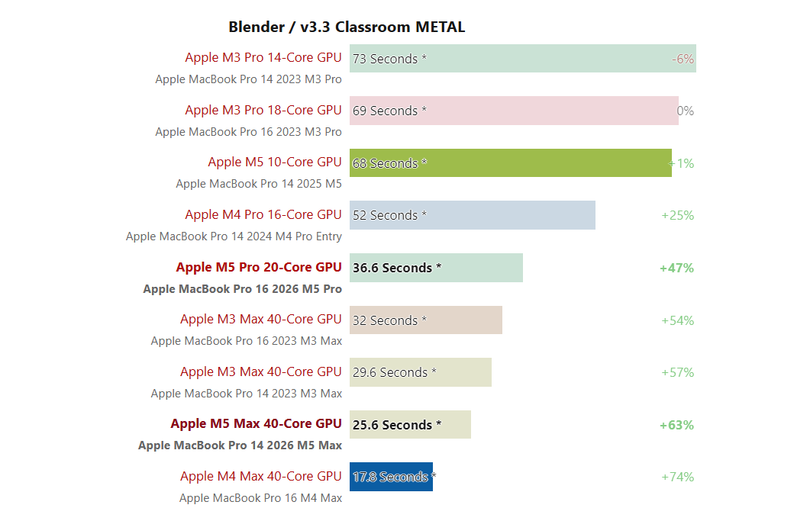Click the +47% difference label
The width and height of the screenshot is (794, 521).
(x=676, y=268)
